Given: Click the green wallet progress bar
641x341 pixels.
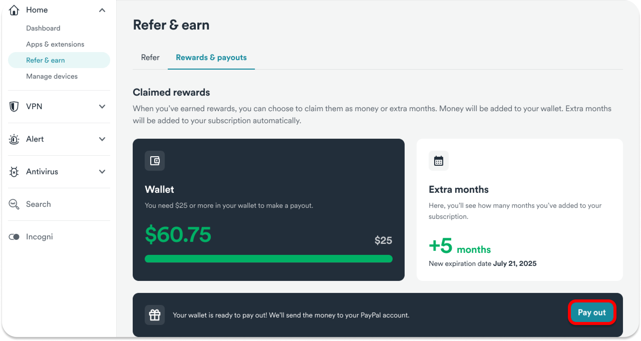Looking at the screenshot, I should tap(268, 259).
